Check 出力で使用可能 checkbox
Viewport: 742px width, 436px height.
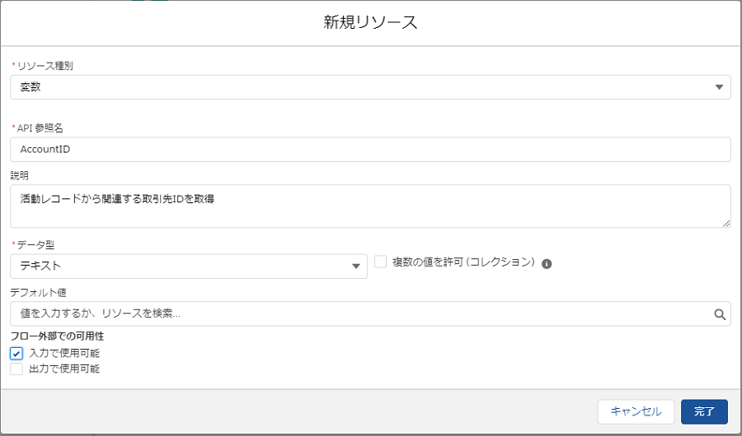tap(16, 369)
